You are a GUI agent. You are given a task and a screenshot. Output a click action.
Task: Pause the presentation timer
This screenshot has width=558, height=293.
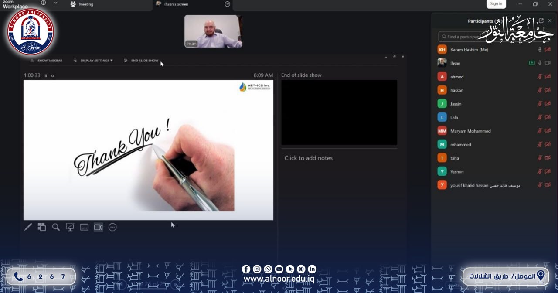[x=46, y=75]
